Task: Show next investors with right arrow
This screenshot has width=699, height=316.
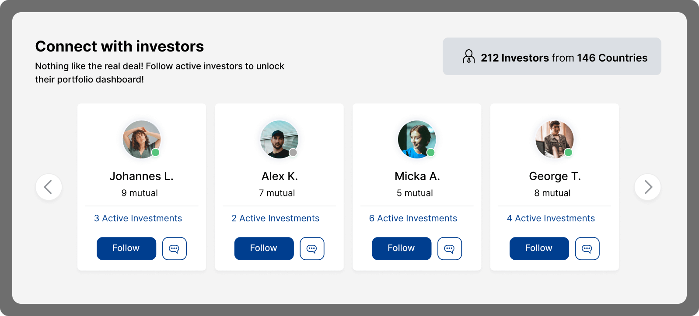Action: pyautogui.click(x=647, y=187)
